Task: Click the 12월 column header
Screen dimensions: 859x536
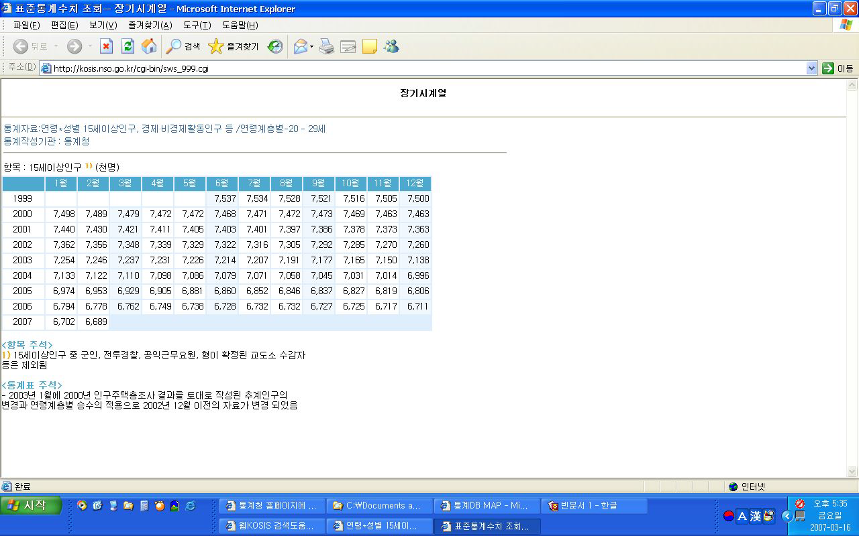Action: [415, 183]
